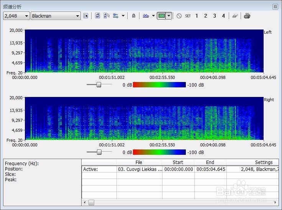
Task: Click the End column header
Action: (210, 162)
